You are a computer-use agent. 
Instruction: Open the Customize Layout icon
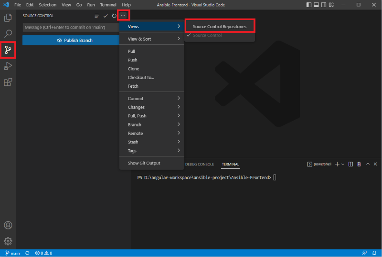331,5
